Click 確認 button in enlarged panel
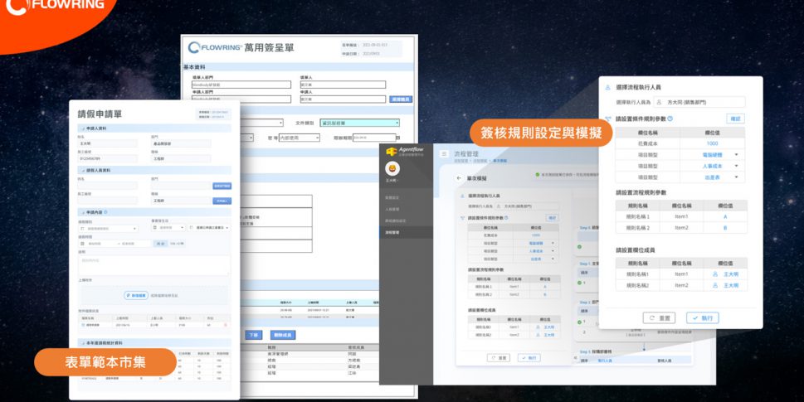This screenshot has height=402, width=804. pos(735,119)
